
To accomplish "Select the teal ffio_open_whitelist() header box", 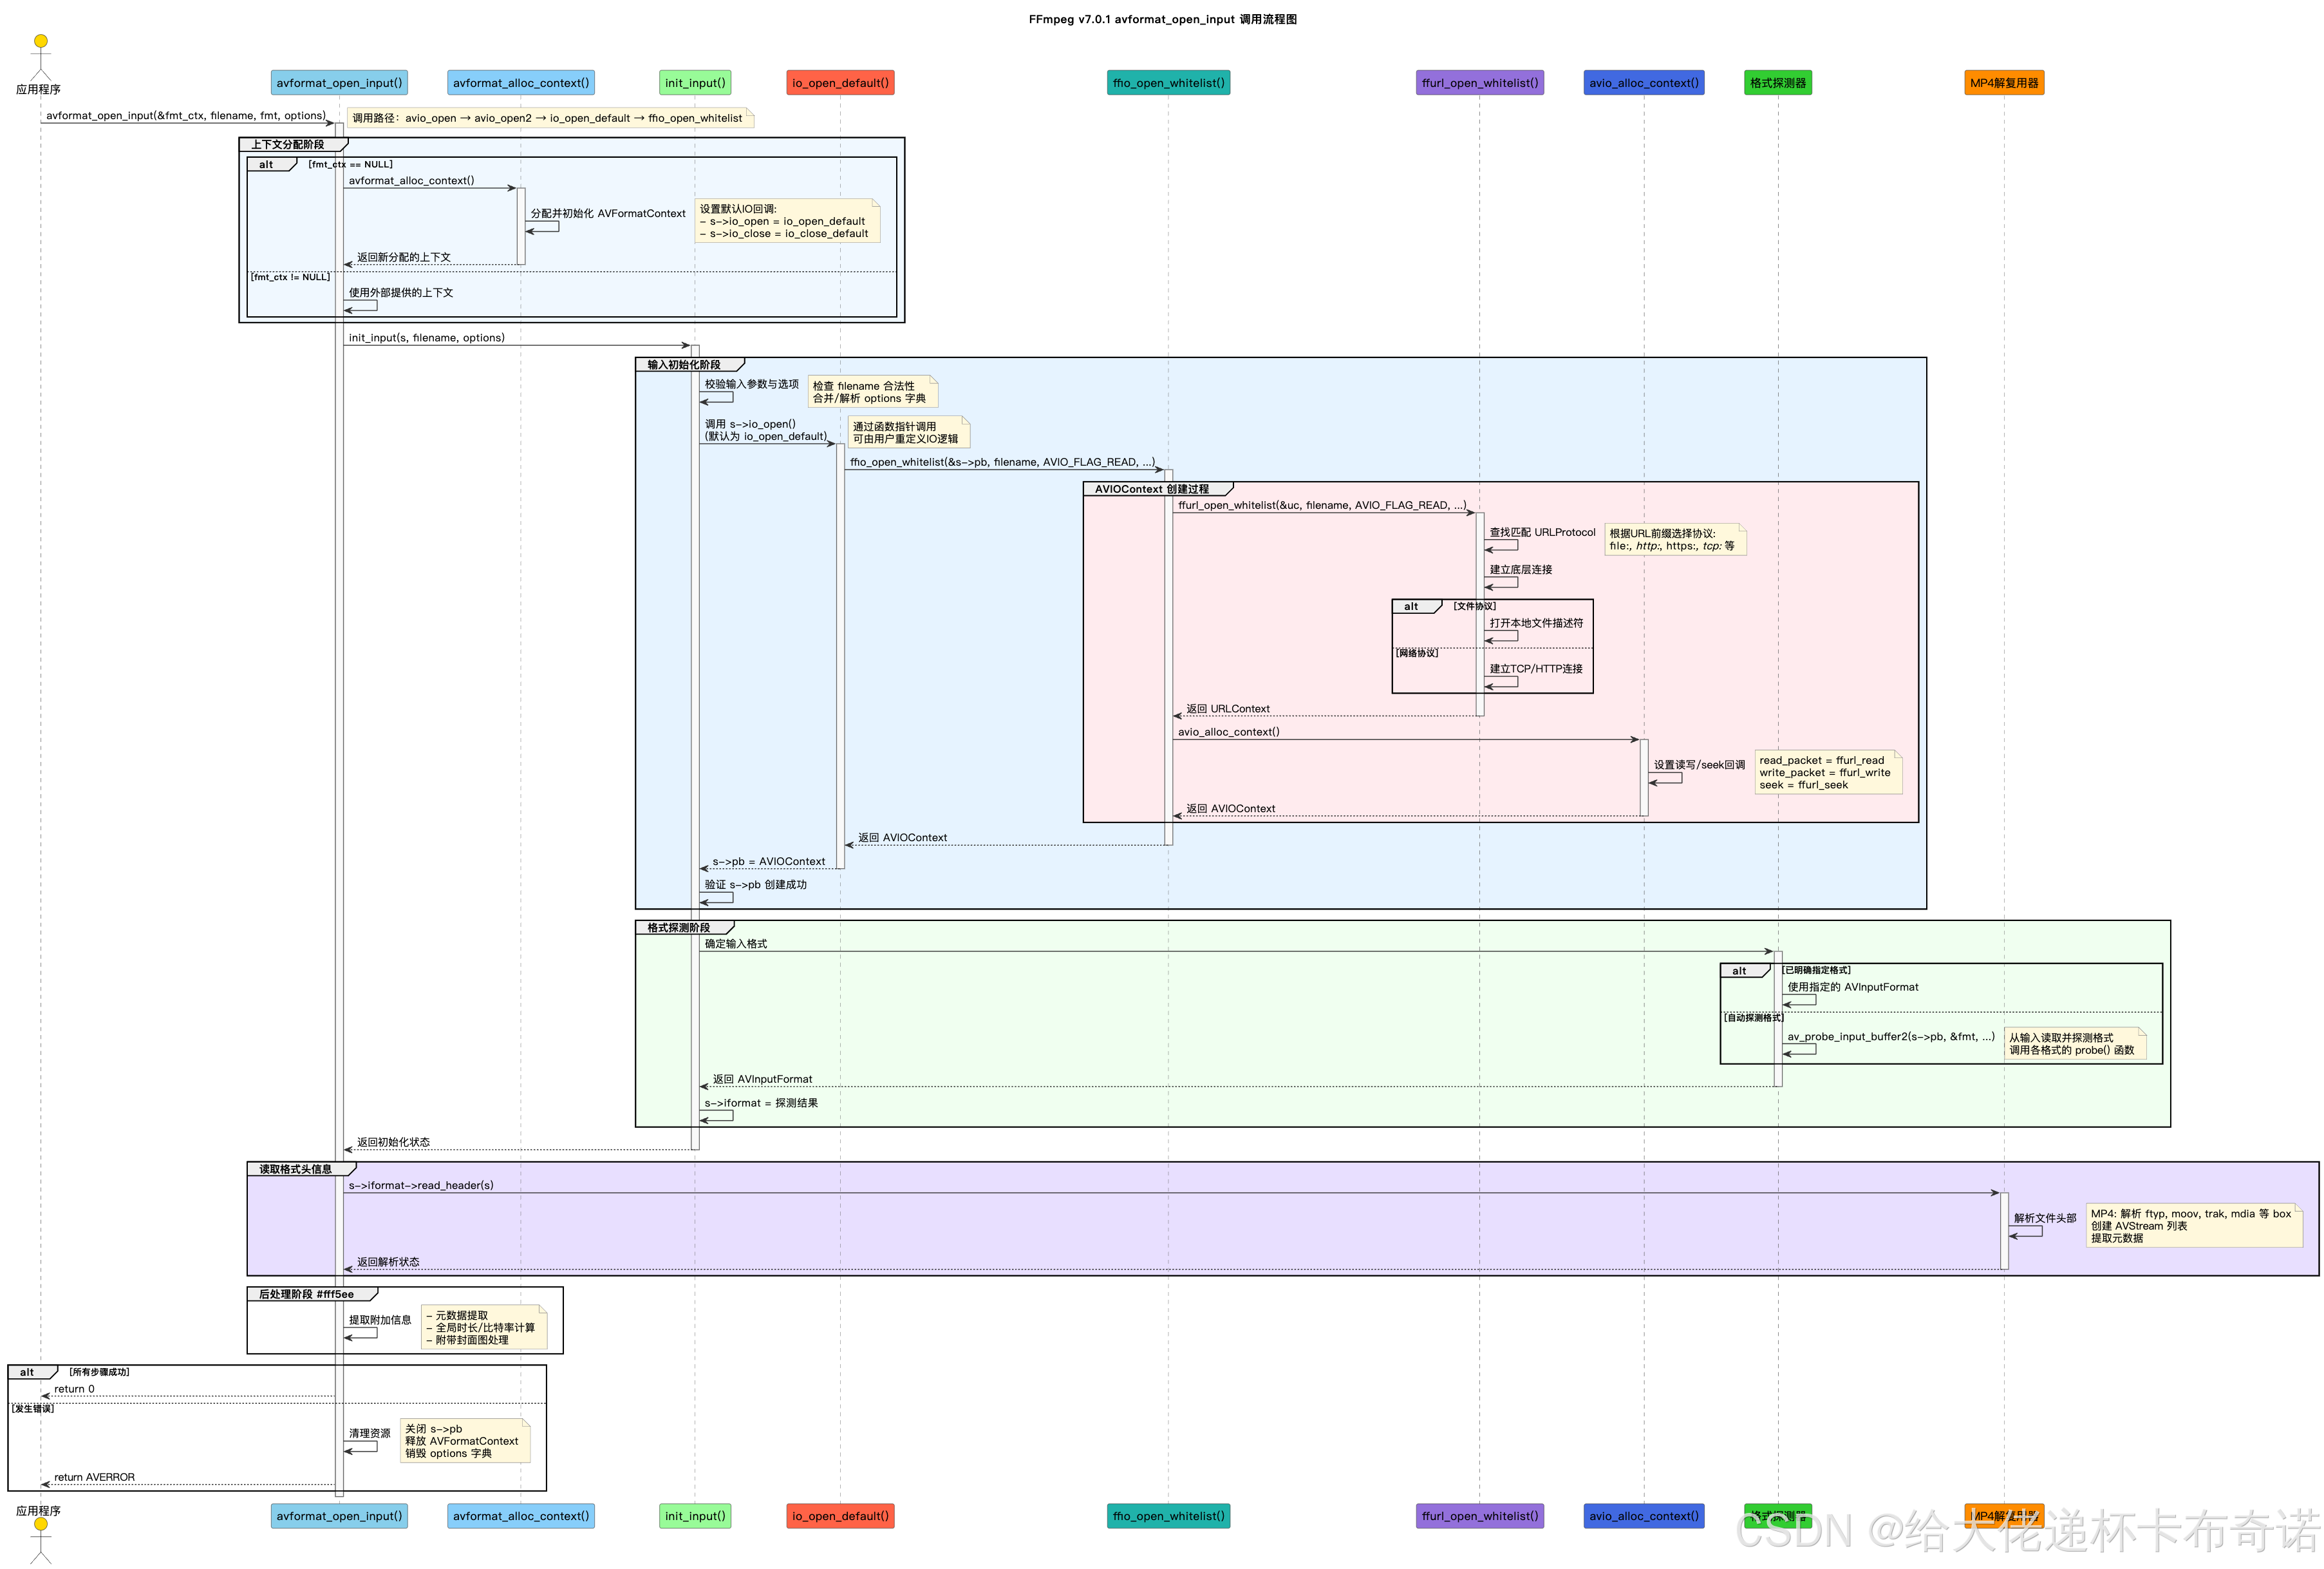I will click(x=1168, y=83).
